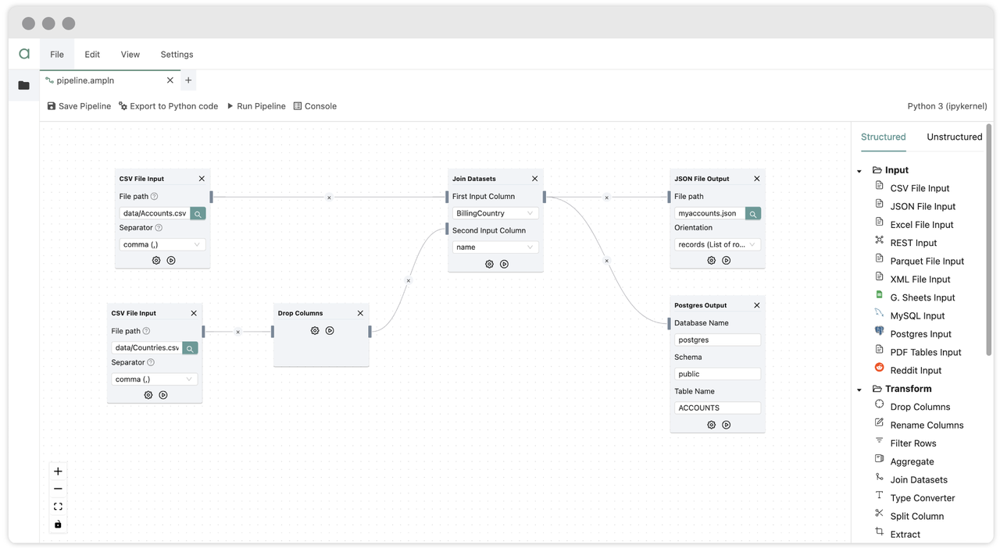Select G. Sheets Input component
This screenshot has width=1000, height=548.
pos(922,297)
